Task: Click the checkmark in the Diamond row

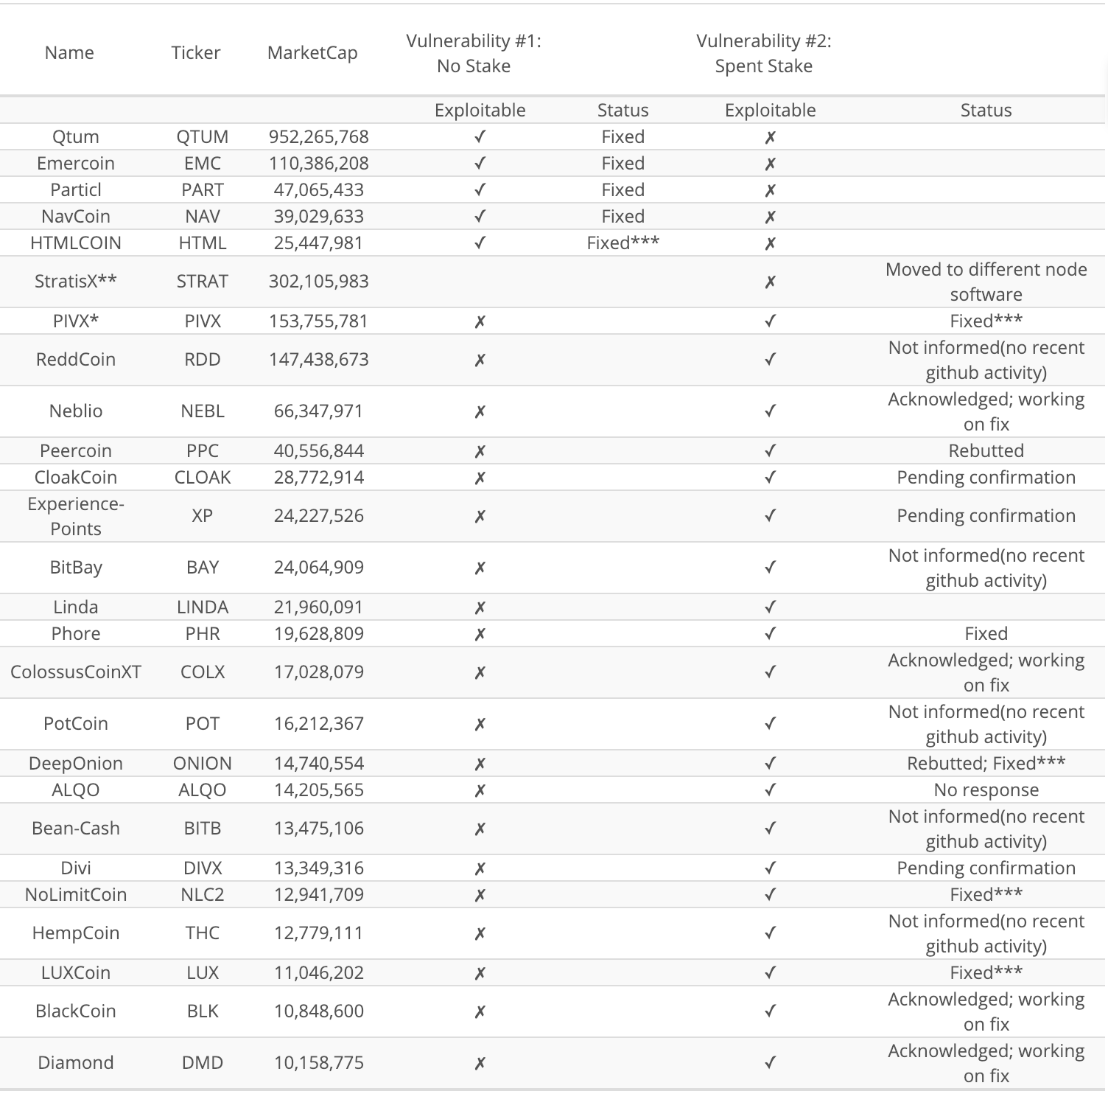Action: [770, 1062]
